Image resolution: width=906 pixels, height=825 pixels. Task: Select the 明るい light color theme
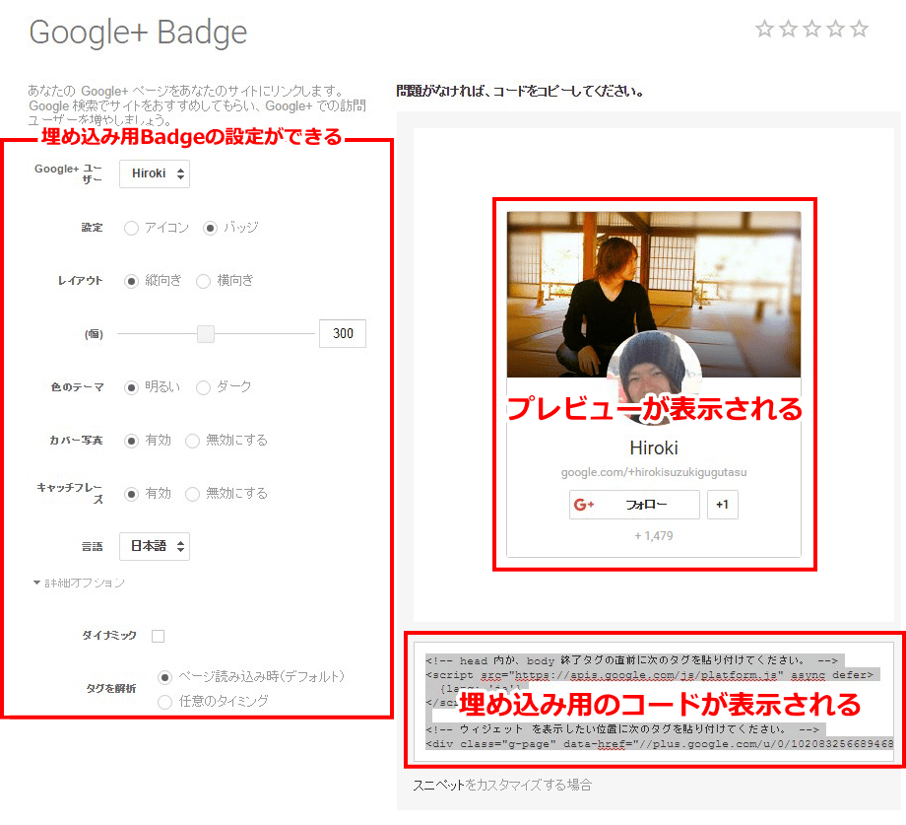point(131,387)
